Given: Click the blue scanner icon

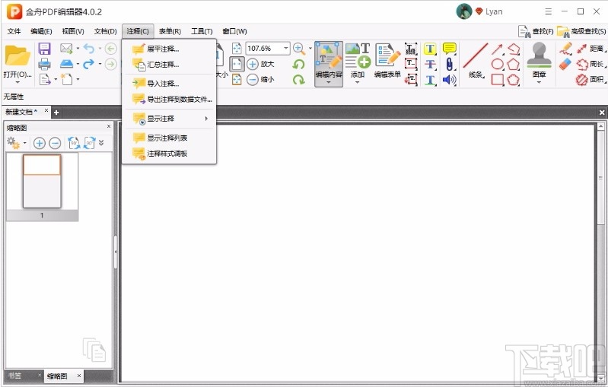Looking at the screenshot, I should pyautogui.click(x=66, y=64).
